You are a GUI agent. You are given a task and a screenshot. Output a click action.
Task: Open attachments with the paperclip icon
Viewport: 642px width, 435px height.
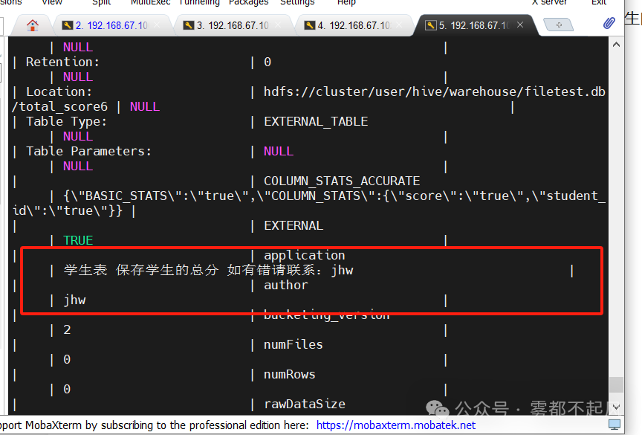coord(609,22)
